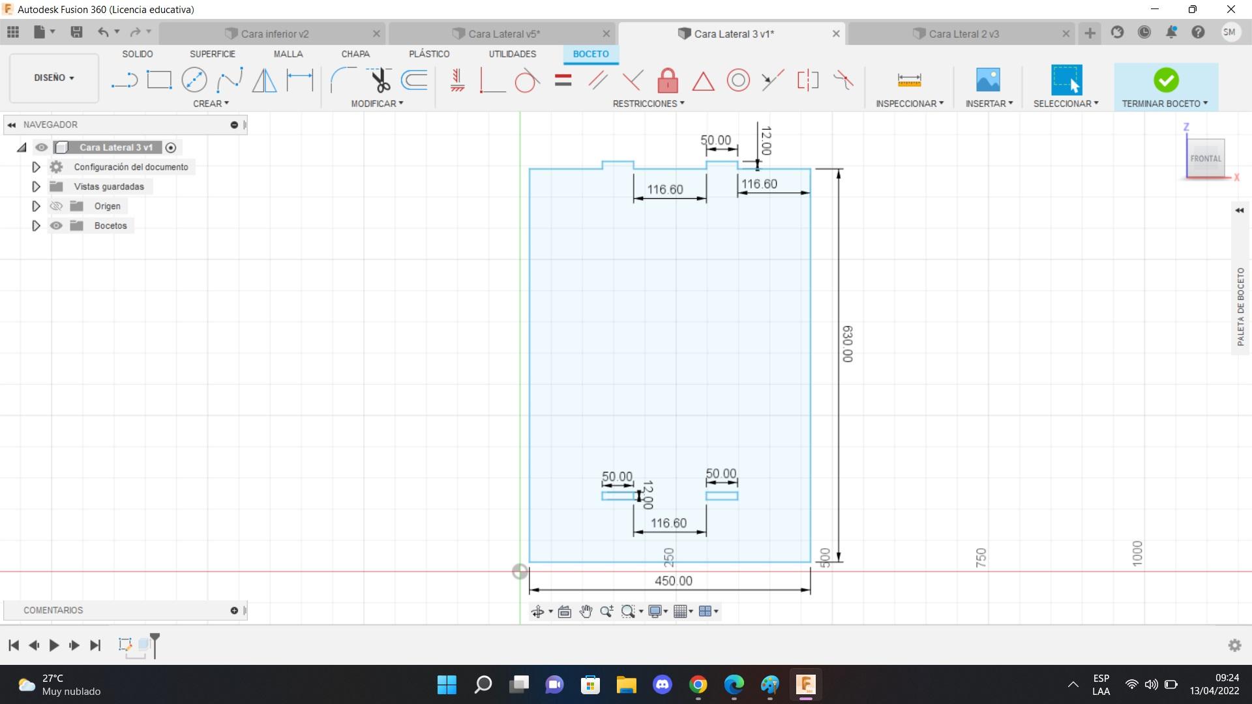Open the INSERTAR dropdown menu
This screenshot has width=1252, height=704.
pos(989,104)
